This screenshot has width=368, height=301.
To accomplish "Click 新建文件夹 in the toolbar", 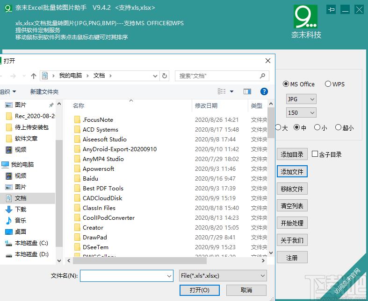I will click(44, 91).
